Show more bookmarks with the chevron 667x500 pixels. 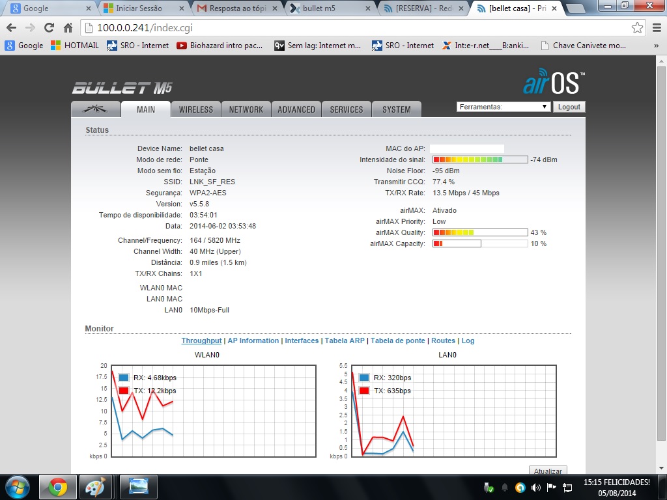point(657,46)
